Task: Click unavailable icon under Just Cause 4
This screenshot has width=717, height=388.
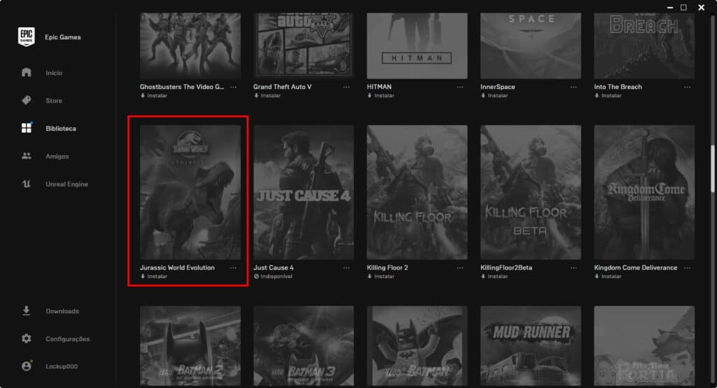Action: (256, 277)
